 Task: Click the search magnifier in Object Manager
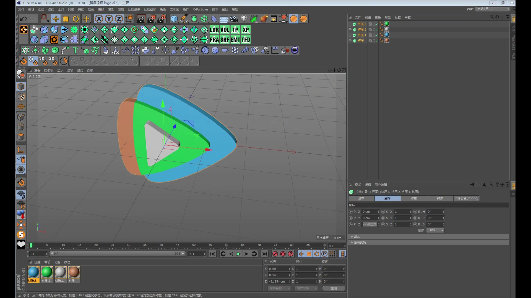click(x=492, y=17)
